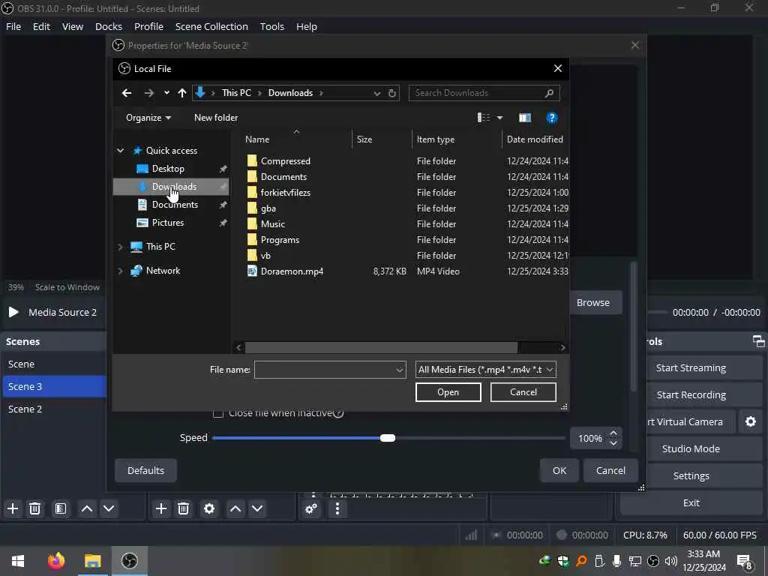
Task: Open Scale to Window dropdown
Action: tap(67, 287)
